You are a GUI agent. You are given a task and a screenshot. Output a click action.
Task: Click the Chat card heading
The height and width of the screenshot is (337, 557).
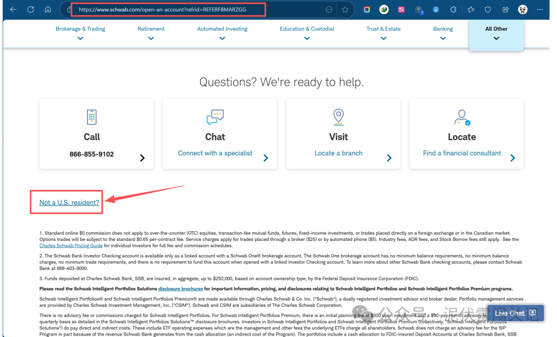(215, 137)
